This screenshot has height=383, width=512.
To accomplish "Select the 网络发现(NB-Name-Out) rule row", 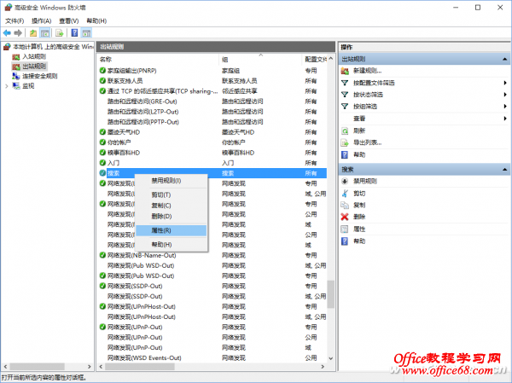I will 212,255.
